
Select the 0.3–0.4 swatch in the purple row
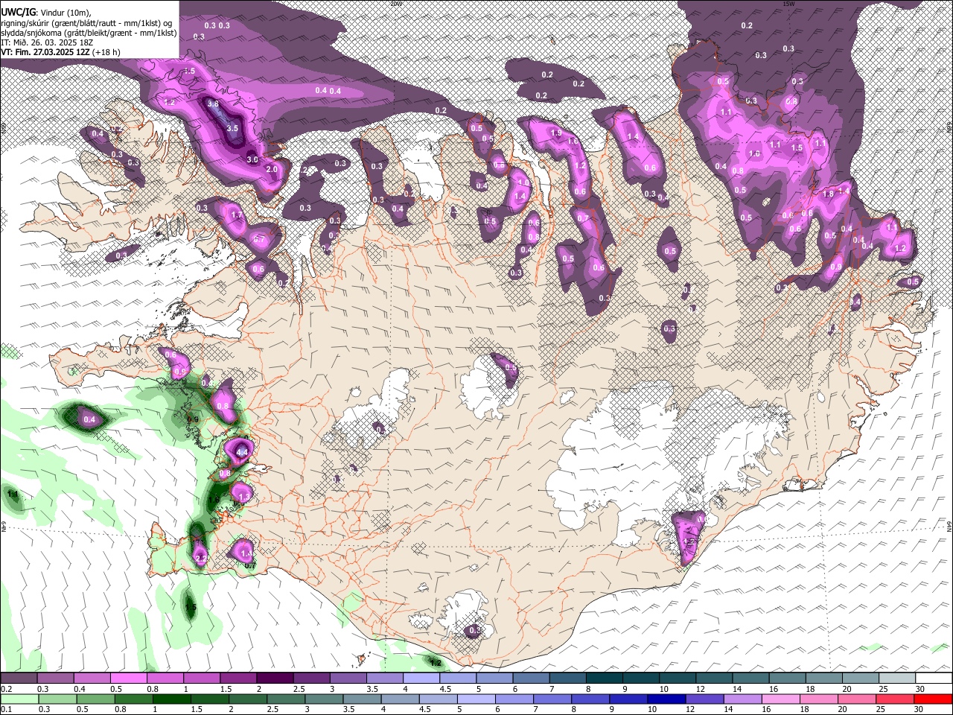click(x=55, y=679)
